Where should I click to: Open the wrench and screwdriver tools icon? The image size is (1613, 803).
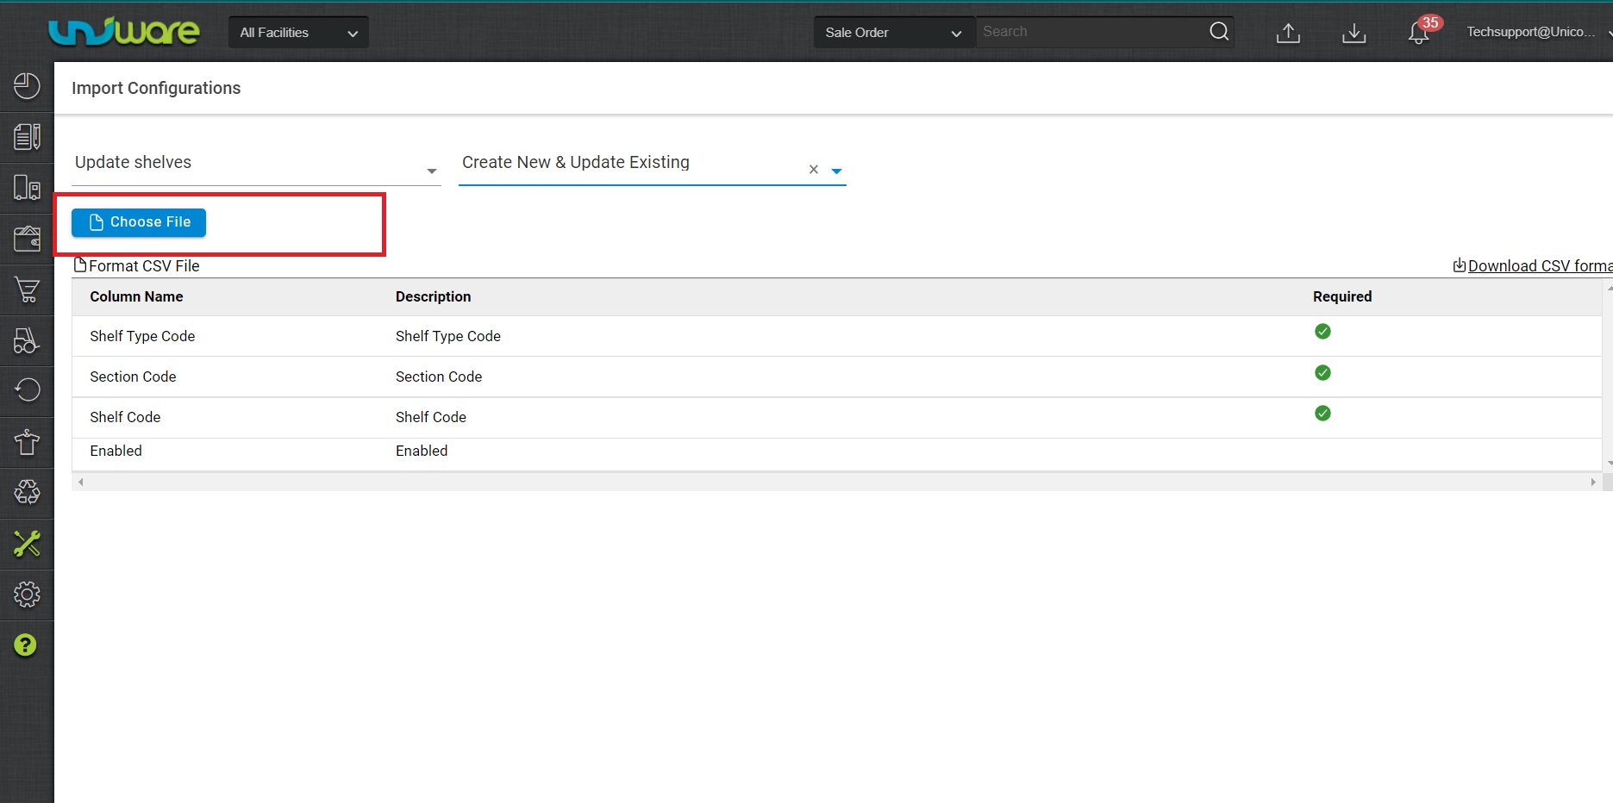pos(27,543)
